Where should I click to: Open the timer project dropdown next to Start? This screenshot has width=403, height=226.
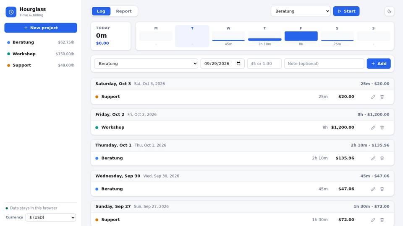pos(301,11)
